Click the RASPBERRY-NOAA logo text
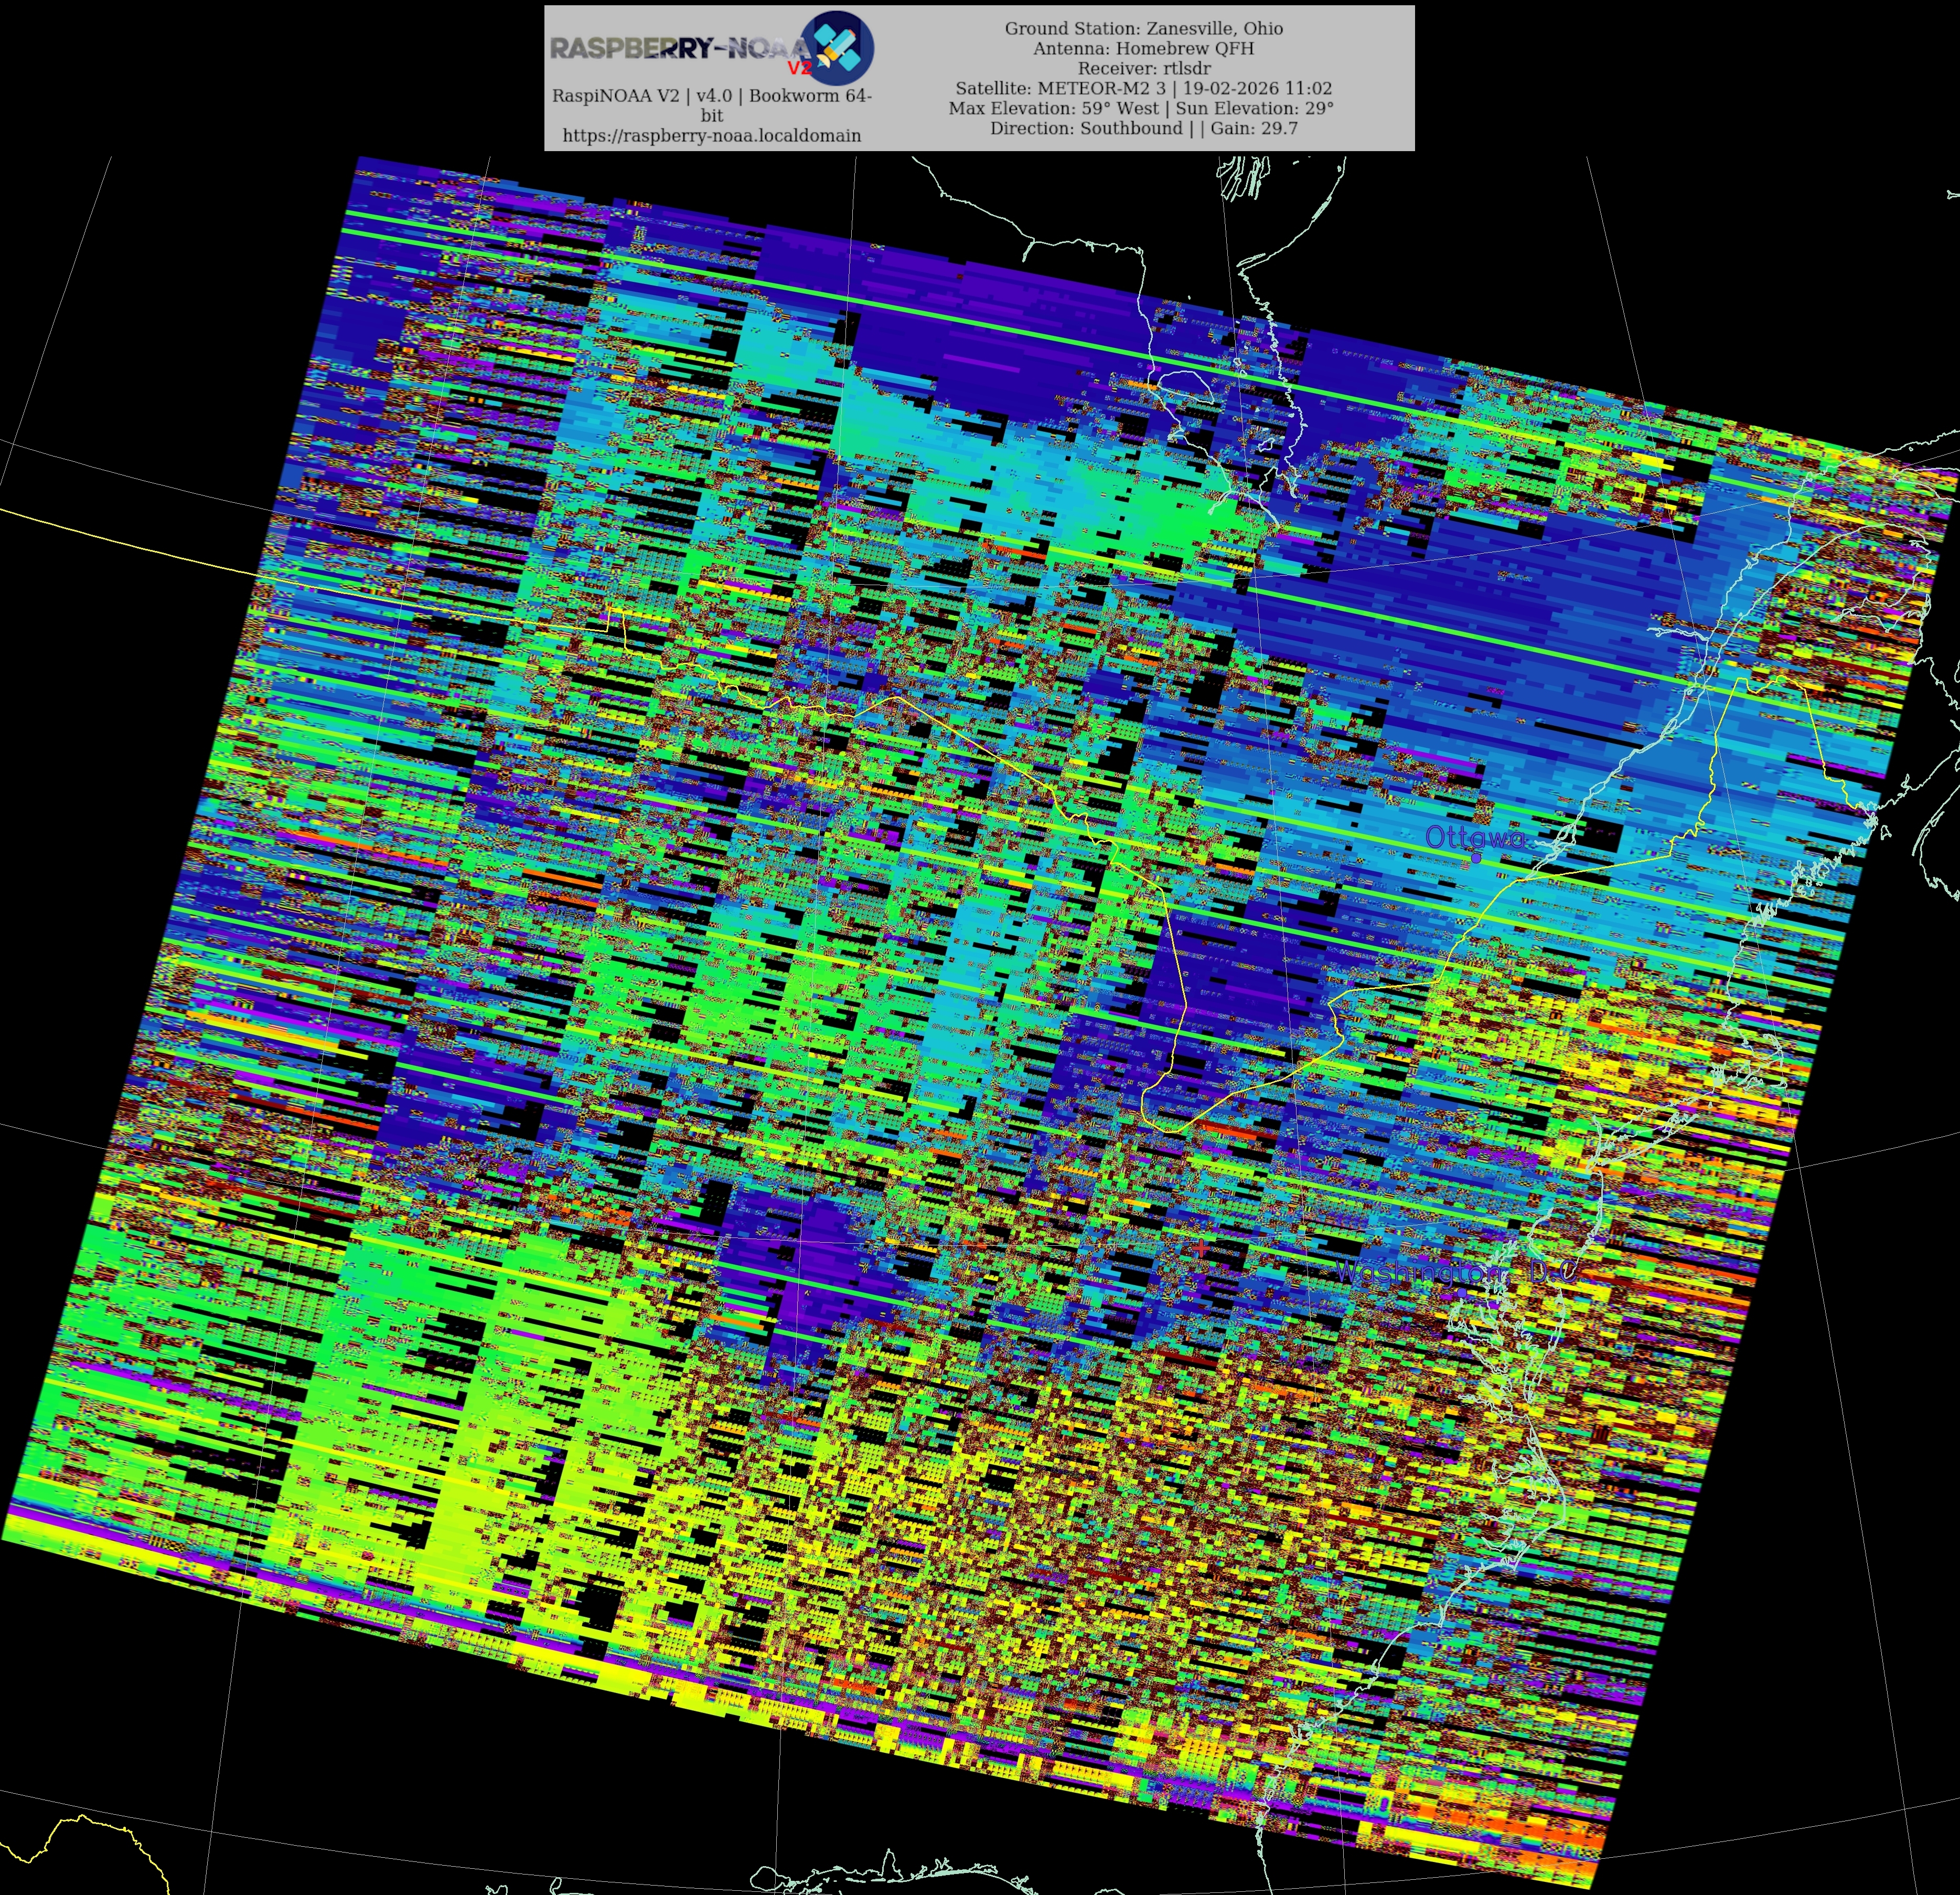The width and height of the screenshot is (1960, 1895). [678, 47]
